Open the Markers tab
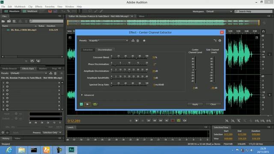The width and height of the screenshot is (274, 154). coord(43,68)
